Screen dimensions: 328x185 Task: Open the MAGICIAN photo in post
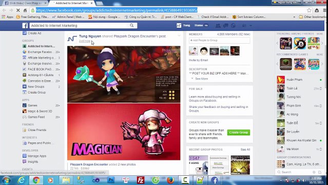(124, 132)
